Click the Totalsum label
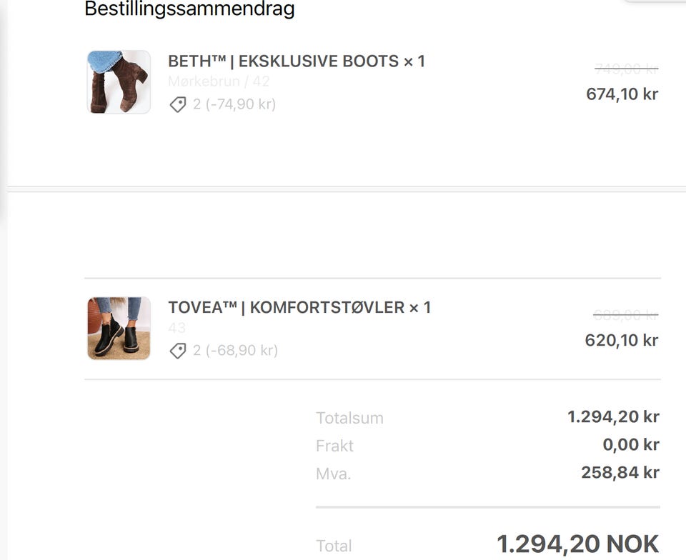 (x=349, y=418)
